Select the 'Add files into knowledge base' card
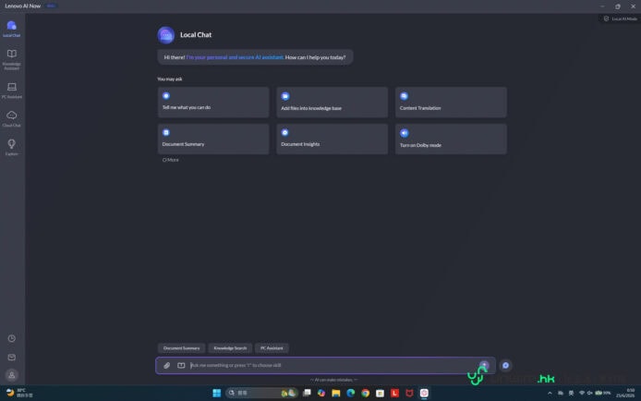Screen dimensions: 641x401 [x=332, y=103]
